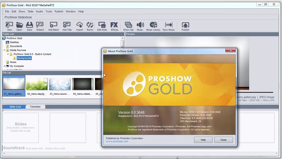Open the Tools menu
Viewport: 282px width, 159px height.
[x=49, y=11]
